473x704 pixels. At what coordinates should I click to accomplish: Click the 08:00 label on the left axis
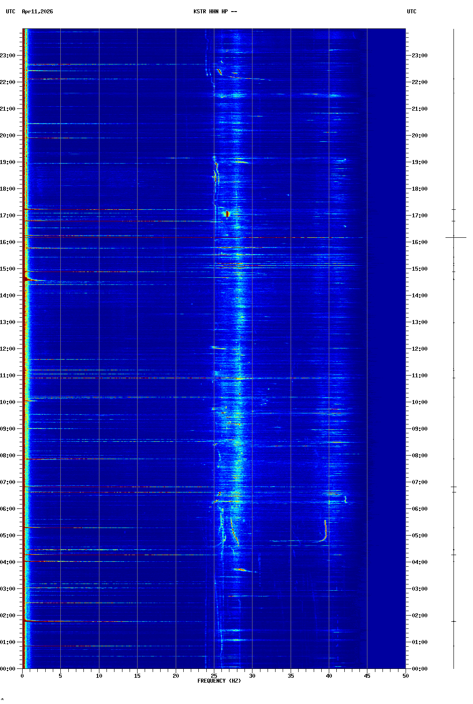click(8, 456)
